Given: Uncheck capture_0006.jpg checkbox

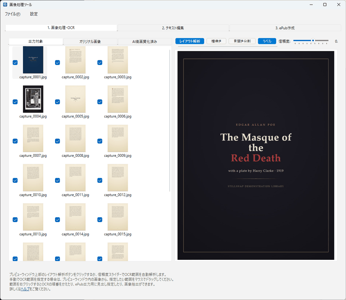Looking at the screenshot, I should coord(100,102).
